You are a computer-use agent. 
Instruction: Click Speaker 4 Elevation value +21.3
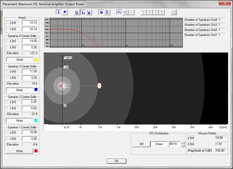(30, 53)
